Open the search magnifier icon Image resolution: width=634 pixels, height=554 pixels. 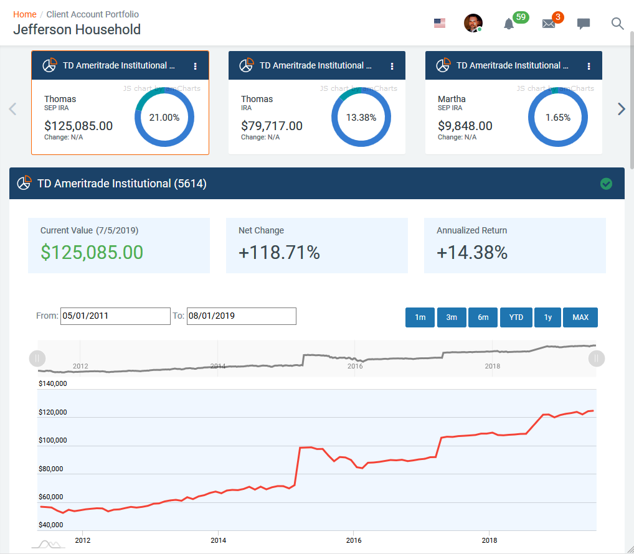tap(617, 24)
